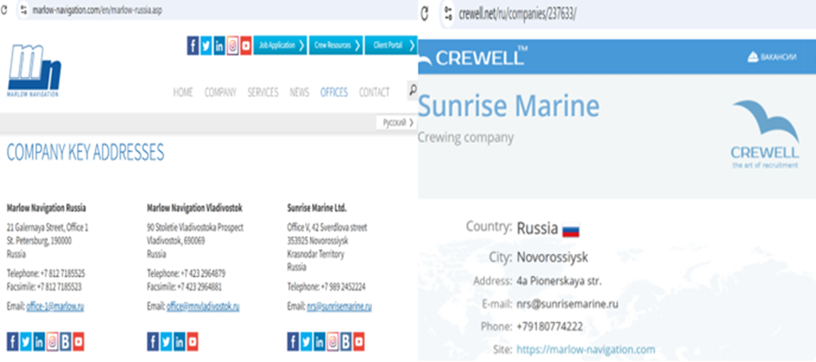Open the Instagram icon in the Marlow header
This screenshot has height=362, width=816.
click(232, 45)
